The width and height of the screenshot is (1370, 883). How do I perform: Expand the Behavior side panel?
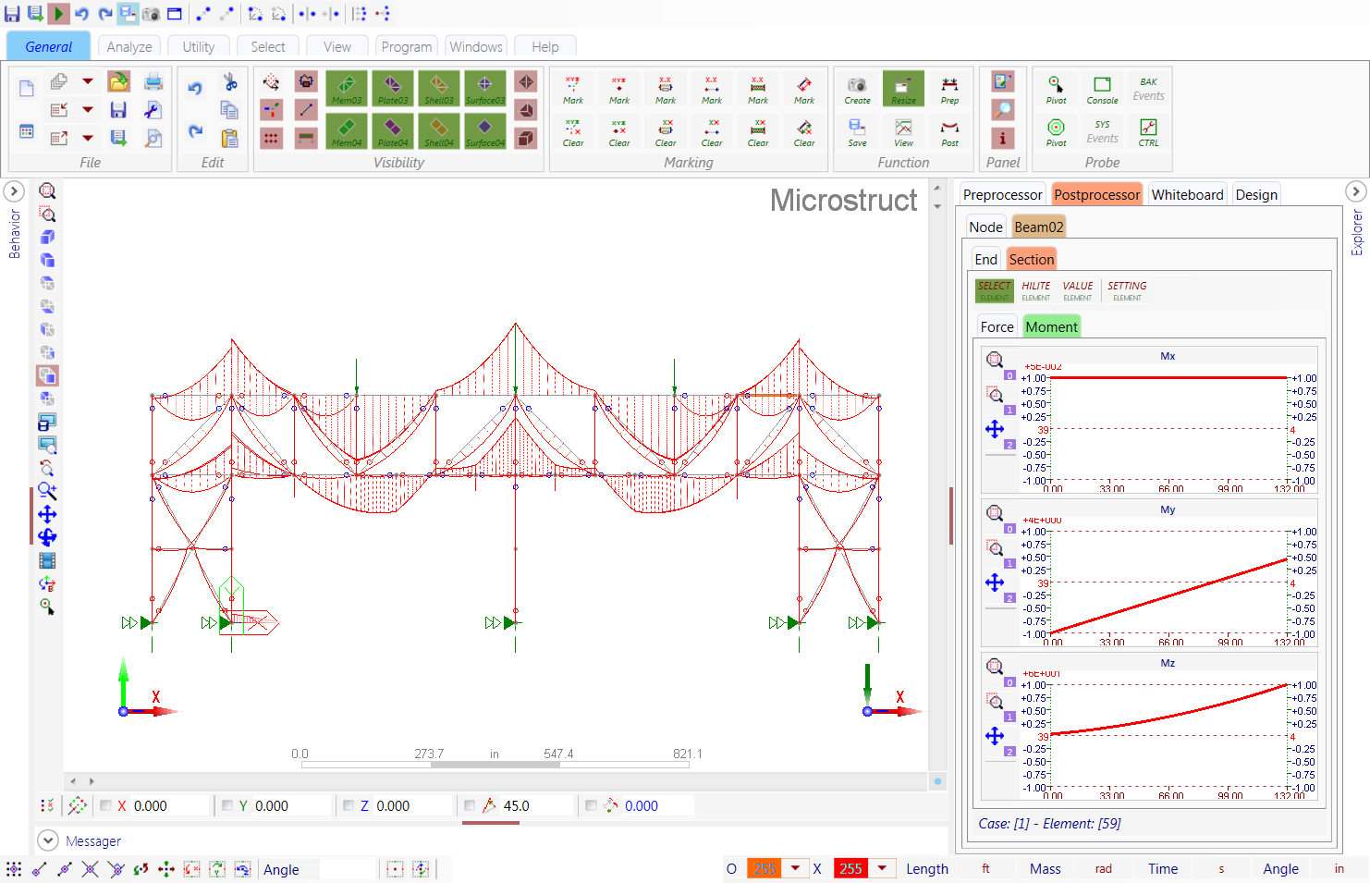14,191
